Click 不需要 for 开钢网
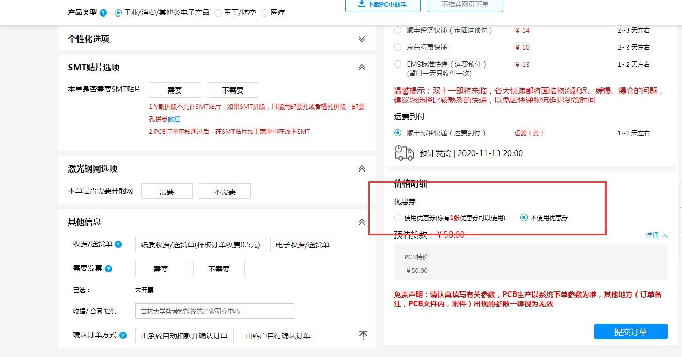This screenshot has height=357, width=682. point(225,191)
